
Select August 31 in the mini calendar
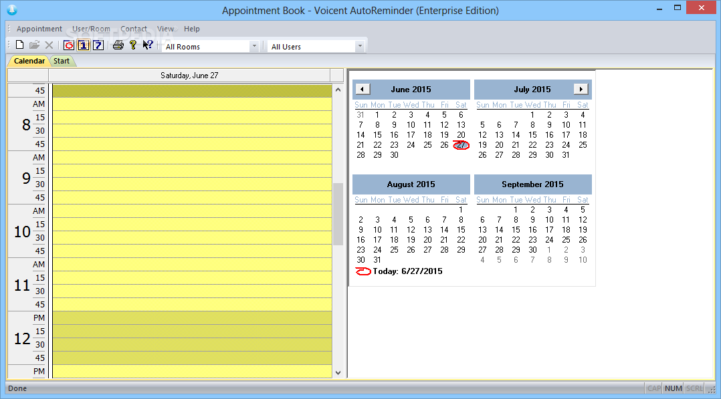[x=377, y=260]
